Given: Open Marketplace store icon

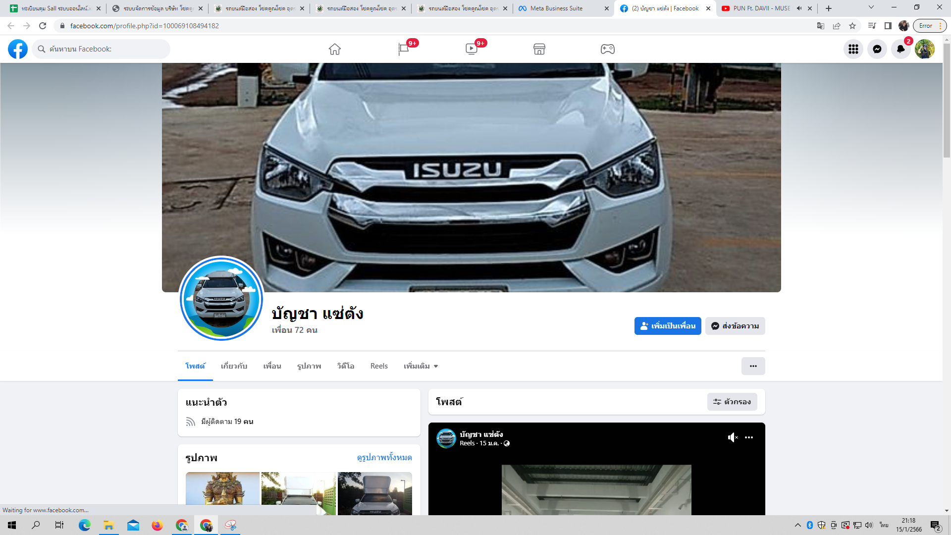Looking at the screenshot, I should click(x=539, y=49).
